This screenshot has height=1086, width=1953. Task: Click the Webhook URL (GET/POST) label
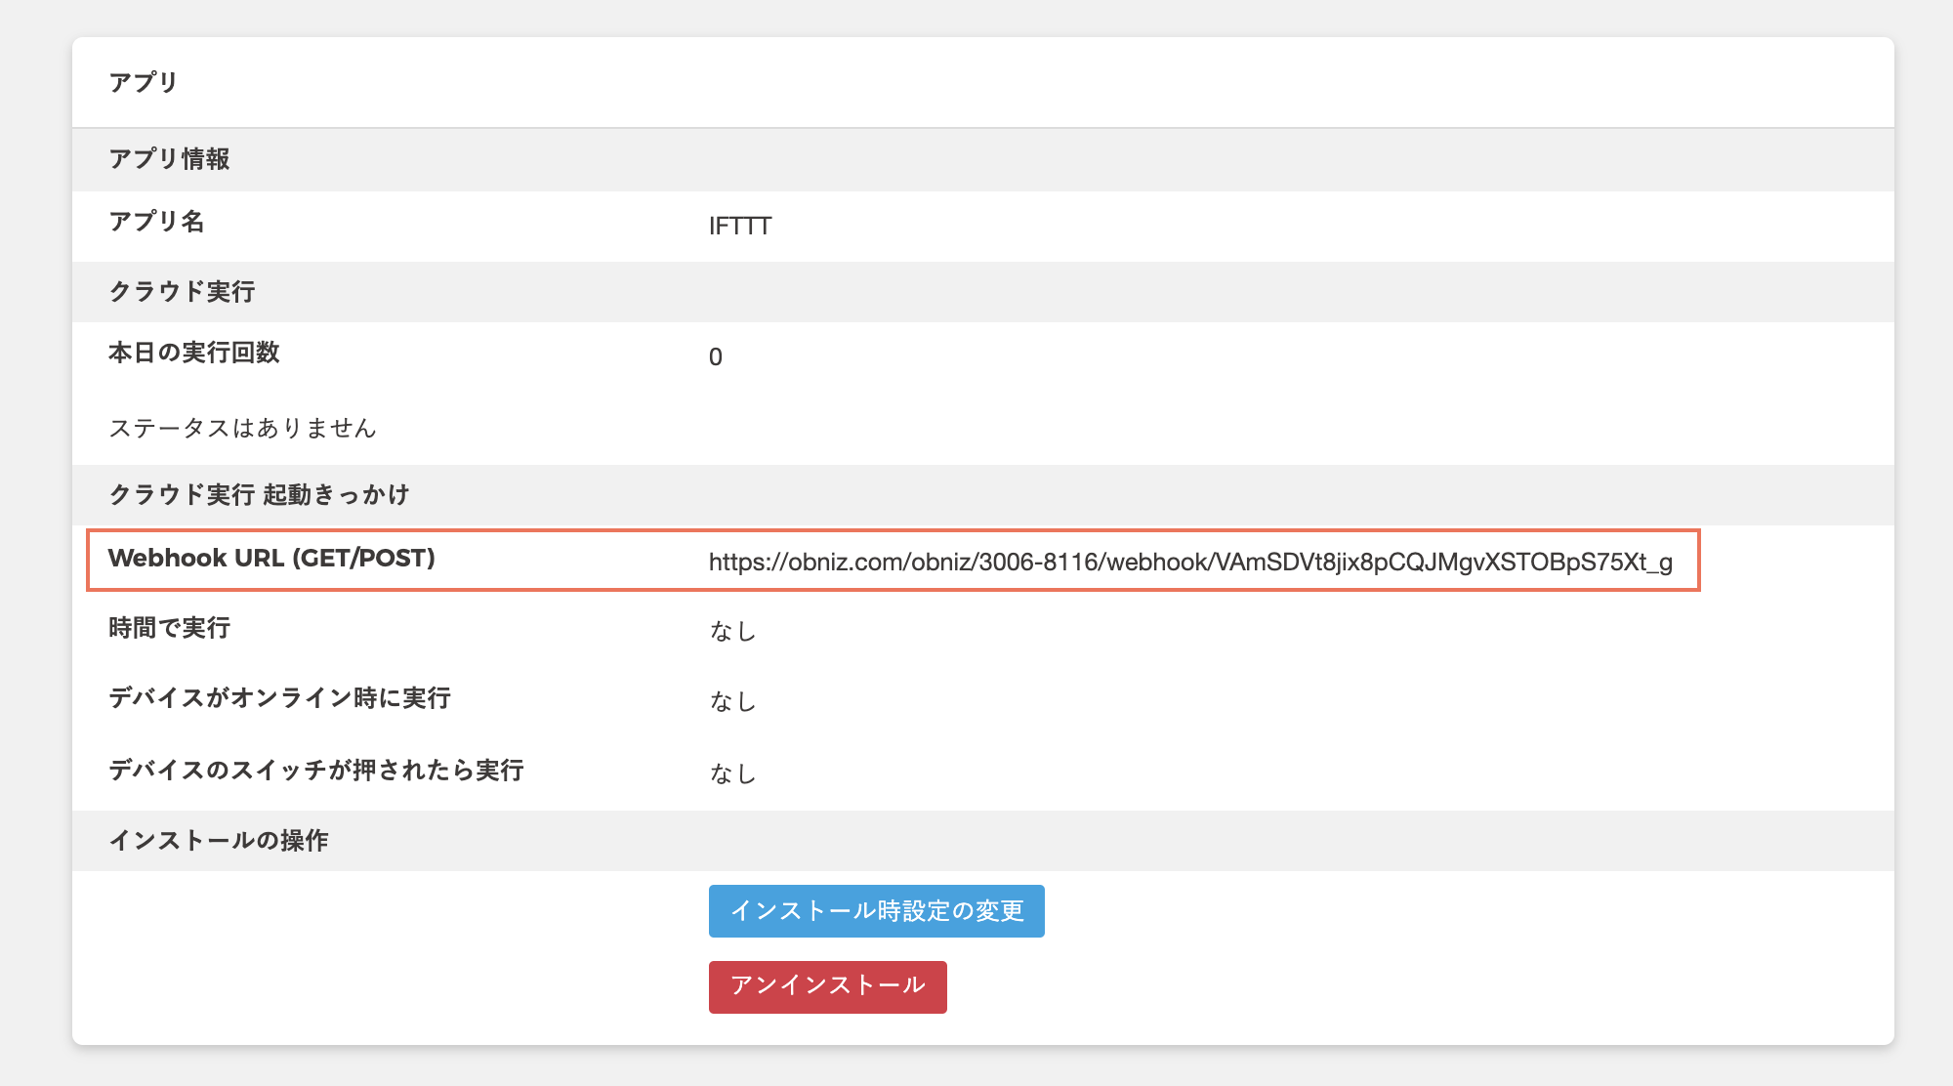(x=271, y=559)
